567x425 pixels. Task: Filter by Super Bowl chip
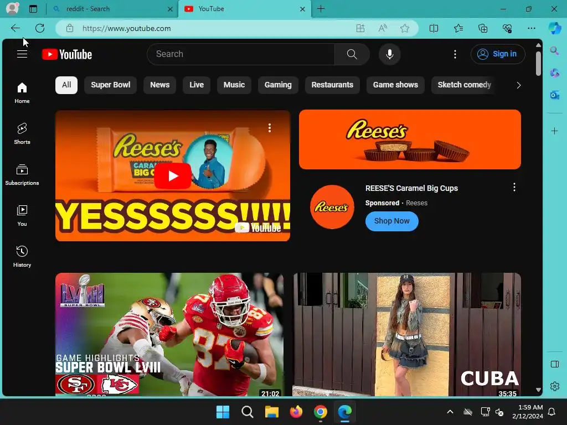[110, 85]
